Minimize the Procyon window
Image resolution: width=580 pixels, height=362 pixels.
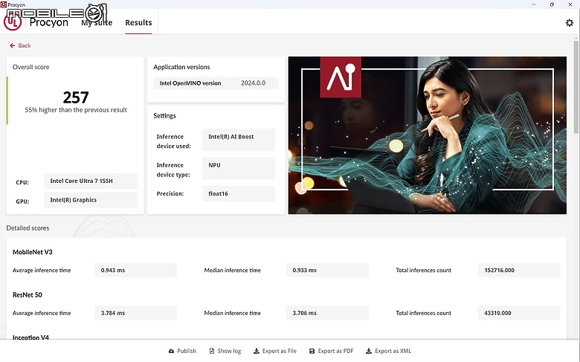[x=533, y=4]
